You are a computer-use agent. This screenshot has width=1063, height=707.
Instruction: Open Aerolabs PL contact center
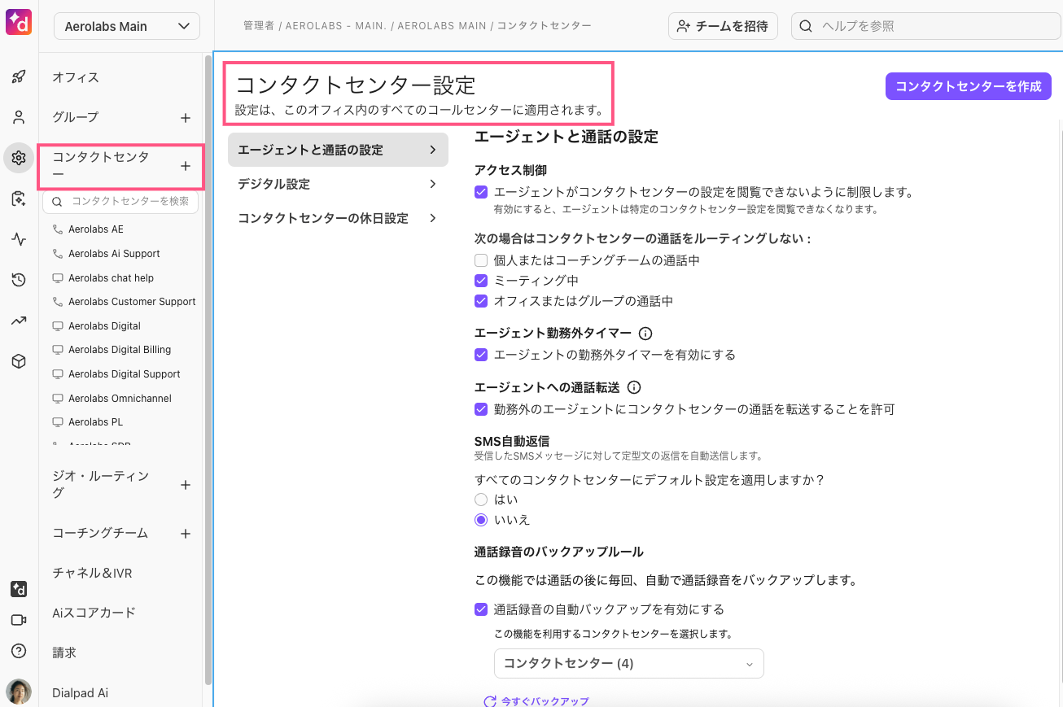[95, 422]
